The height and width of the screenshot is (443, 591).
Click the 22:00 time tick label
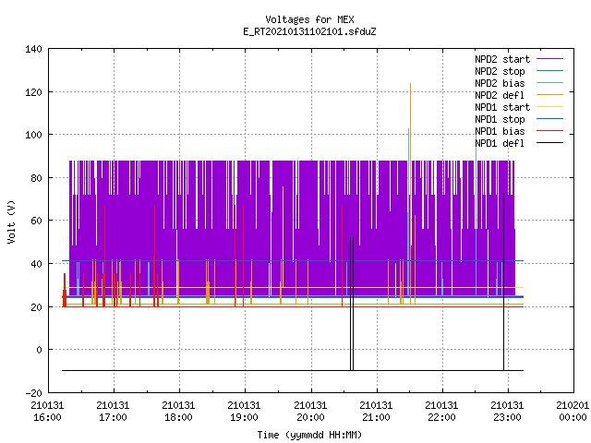441,417
